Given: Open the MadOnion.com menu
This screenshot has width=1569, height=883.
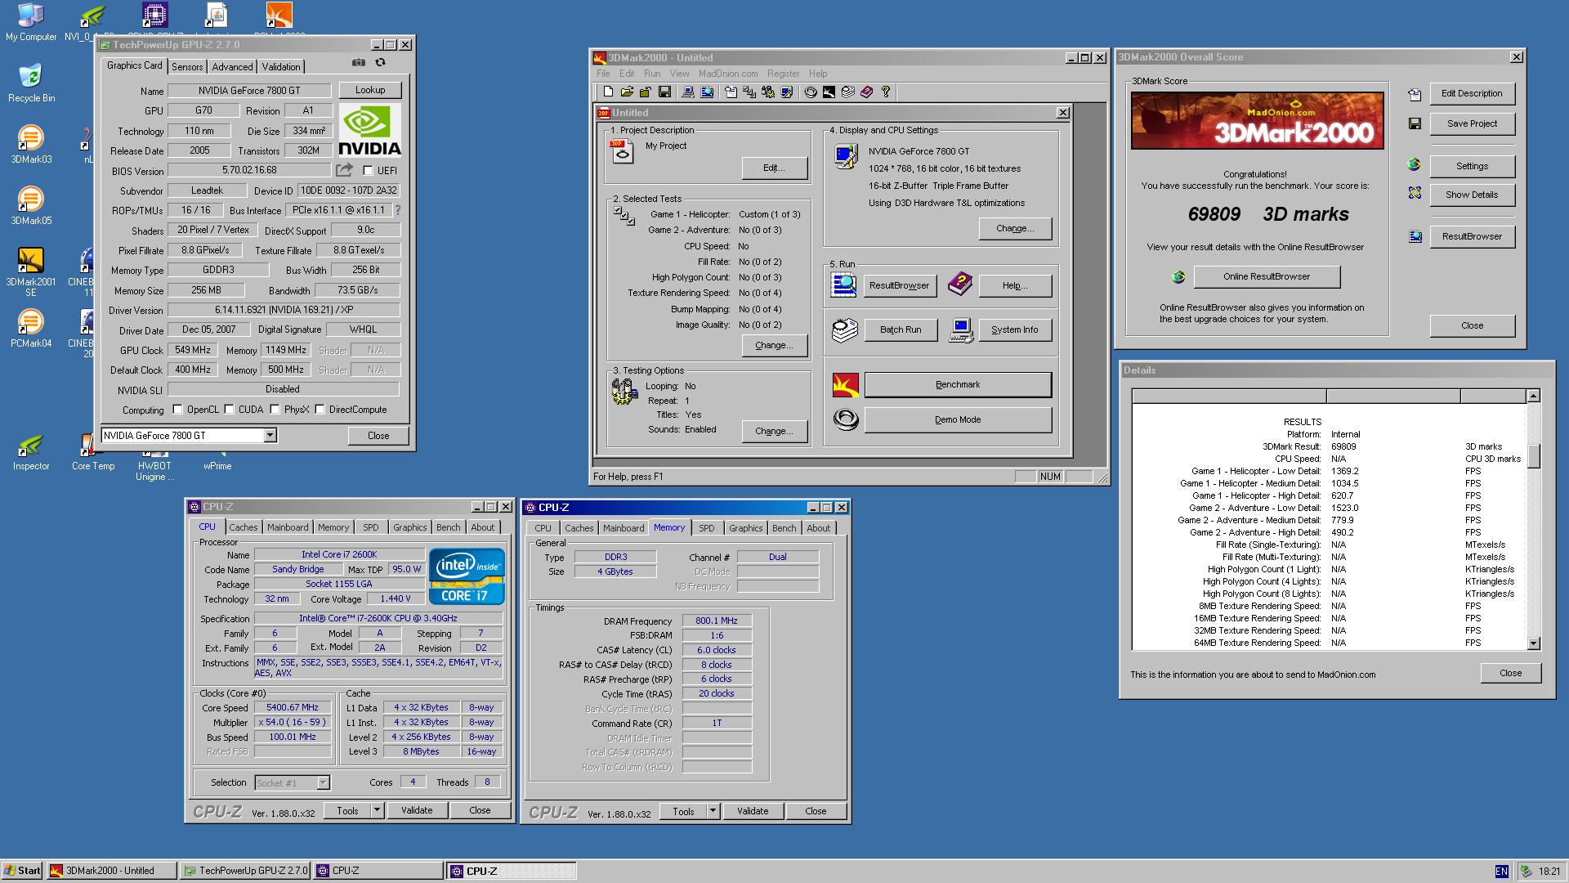Looking at the screenshot, I should pos(728,74).
